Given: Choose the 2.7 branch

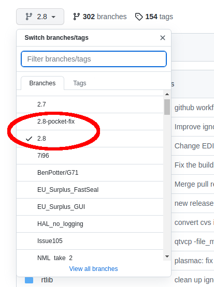Looking at the screenshot, I should [x=90, y=104].
